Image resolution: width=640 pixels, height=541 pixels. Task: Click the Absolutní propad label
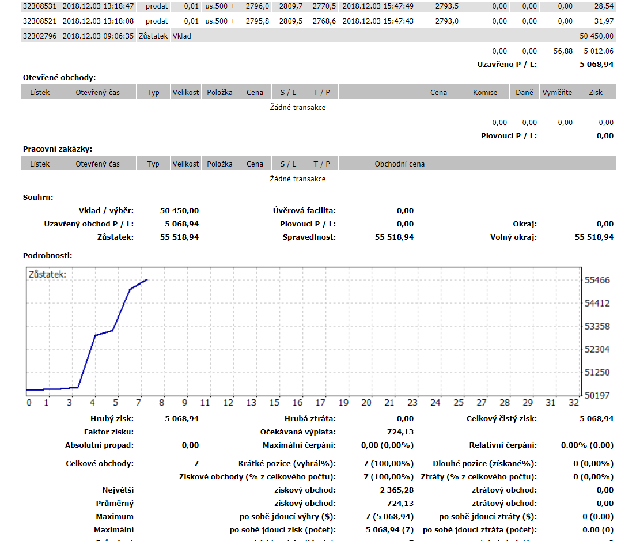(99, 445)
